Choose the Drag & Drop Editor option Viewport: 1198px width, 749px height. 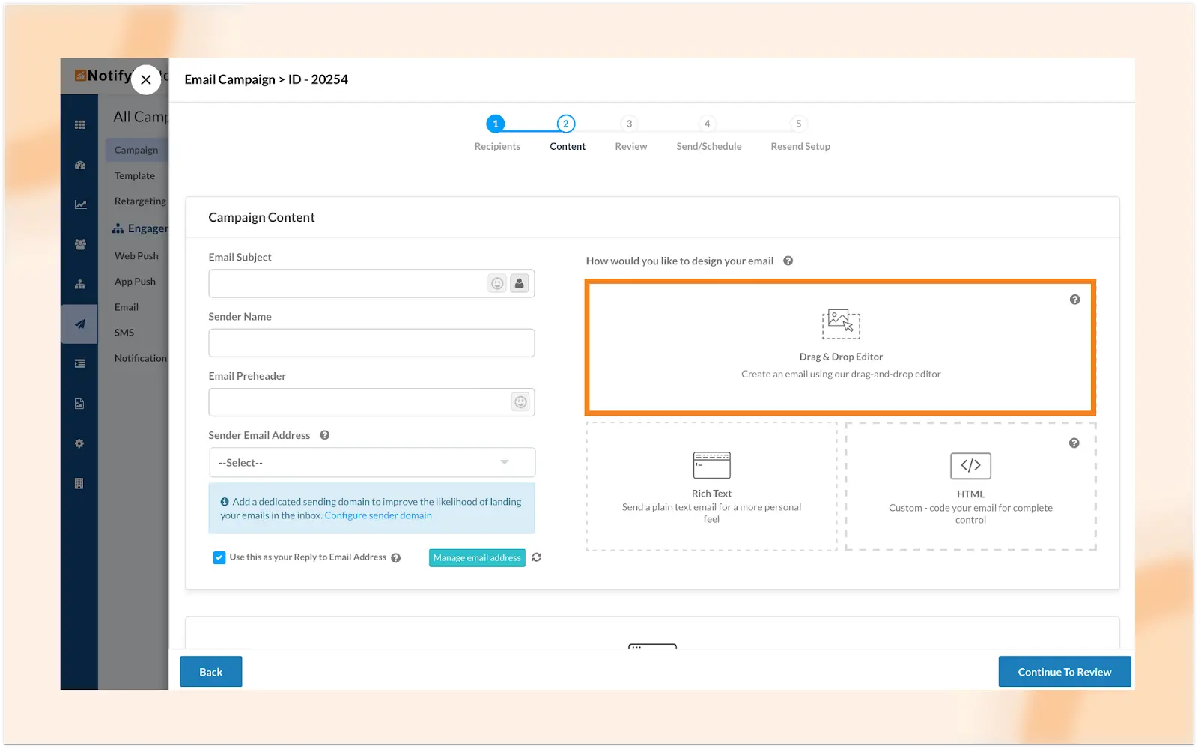pos(840,348)
